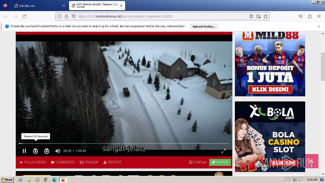Screen dimensions: 325x183
Task: Click the Refresh Firefox button
Action: (x=204, y=26)
